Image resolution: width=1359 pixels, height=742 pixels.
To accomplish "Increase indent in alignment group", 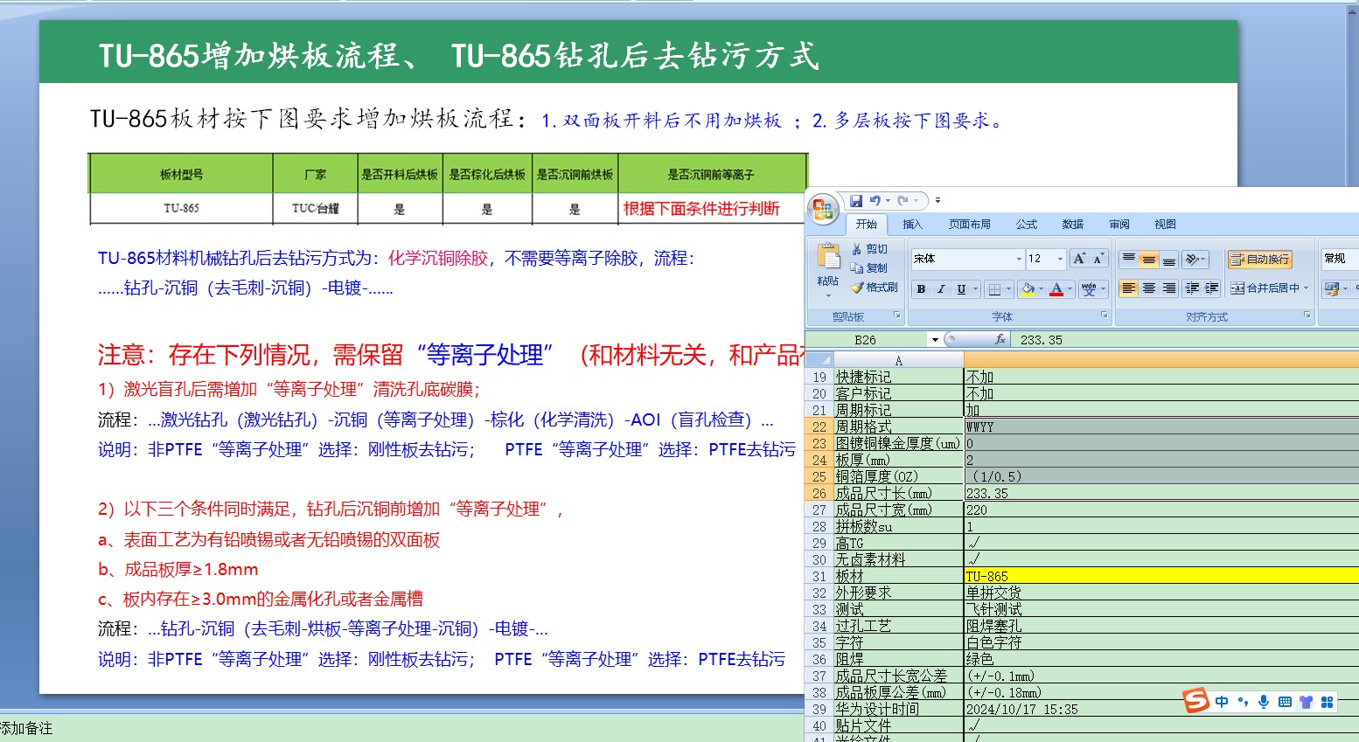I will tap(1212, 288).
